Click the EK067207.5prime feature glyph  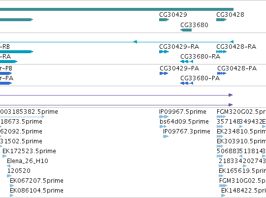point(12,186)
